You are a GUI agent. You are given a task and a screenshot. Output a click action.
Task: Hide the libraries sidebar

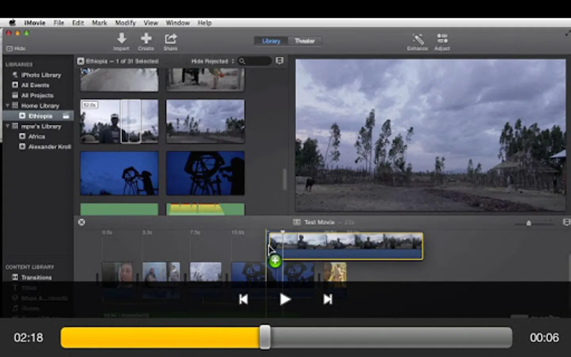point(16,48)
